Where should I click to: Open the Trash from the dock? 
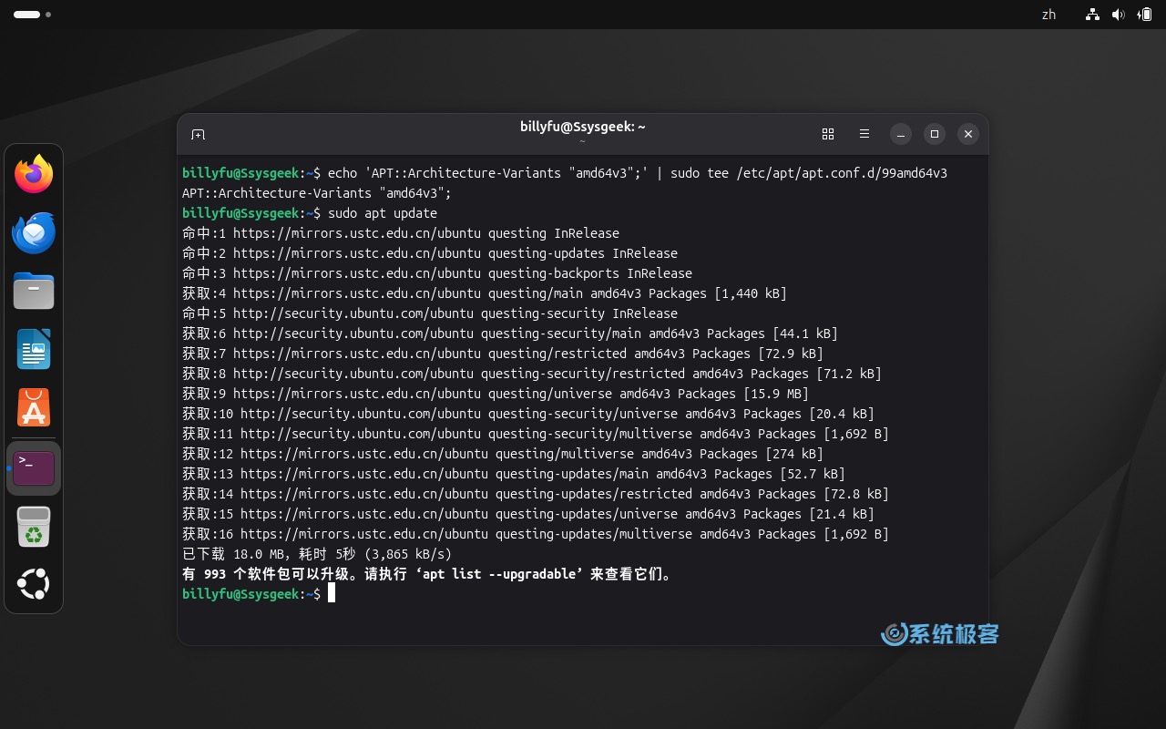[x=34, y=526]
